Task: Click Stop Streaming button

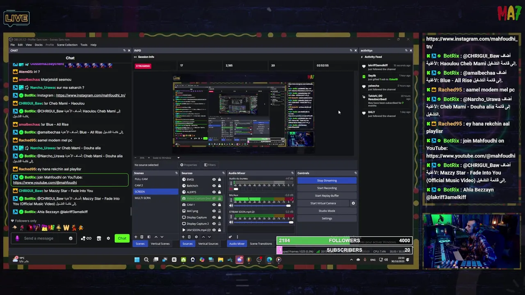Action: [x=327, y=181]
